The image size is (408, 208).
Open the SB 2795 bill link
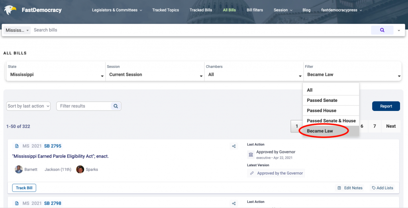coord(53,146)
